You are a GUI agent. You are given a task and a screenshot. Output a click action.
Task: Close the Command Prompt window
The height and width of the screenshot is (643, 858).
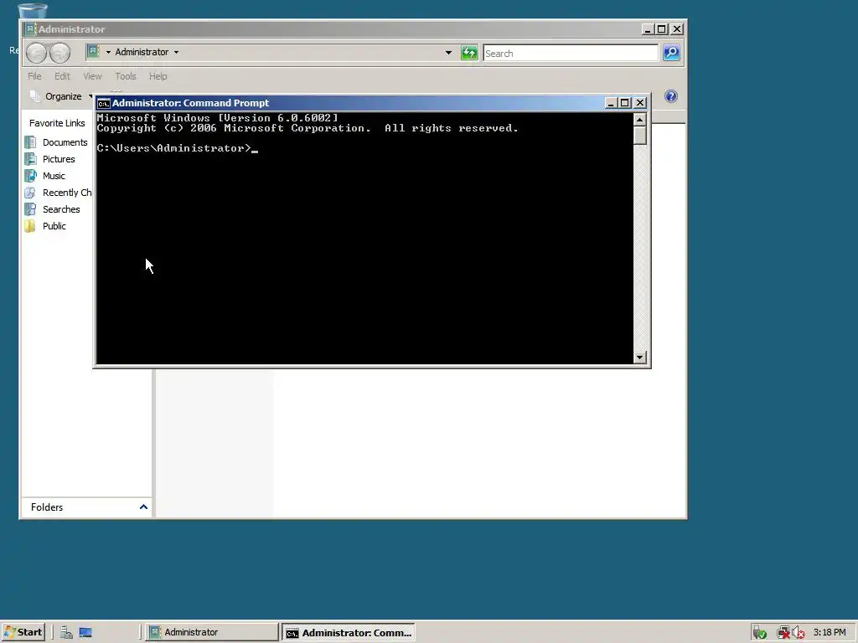[640, 103]
